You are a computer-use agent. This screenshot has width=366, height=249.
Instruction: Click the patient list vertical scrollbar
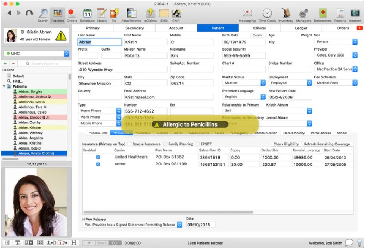[69, 77]
